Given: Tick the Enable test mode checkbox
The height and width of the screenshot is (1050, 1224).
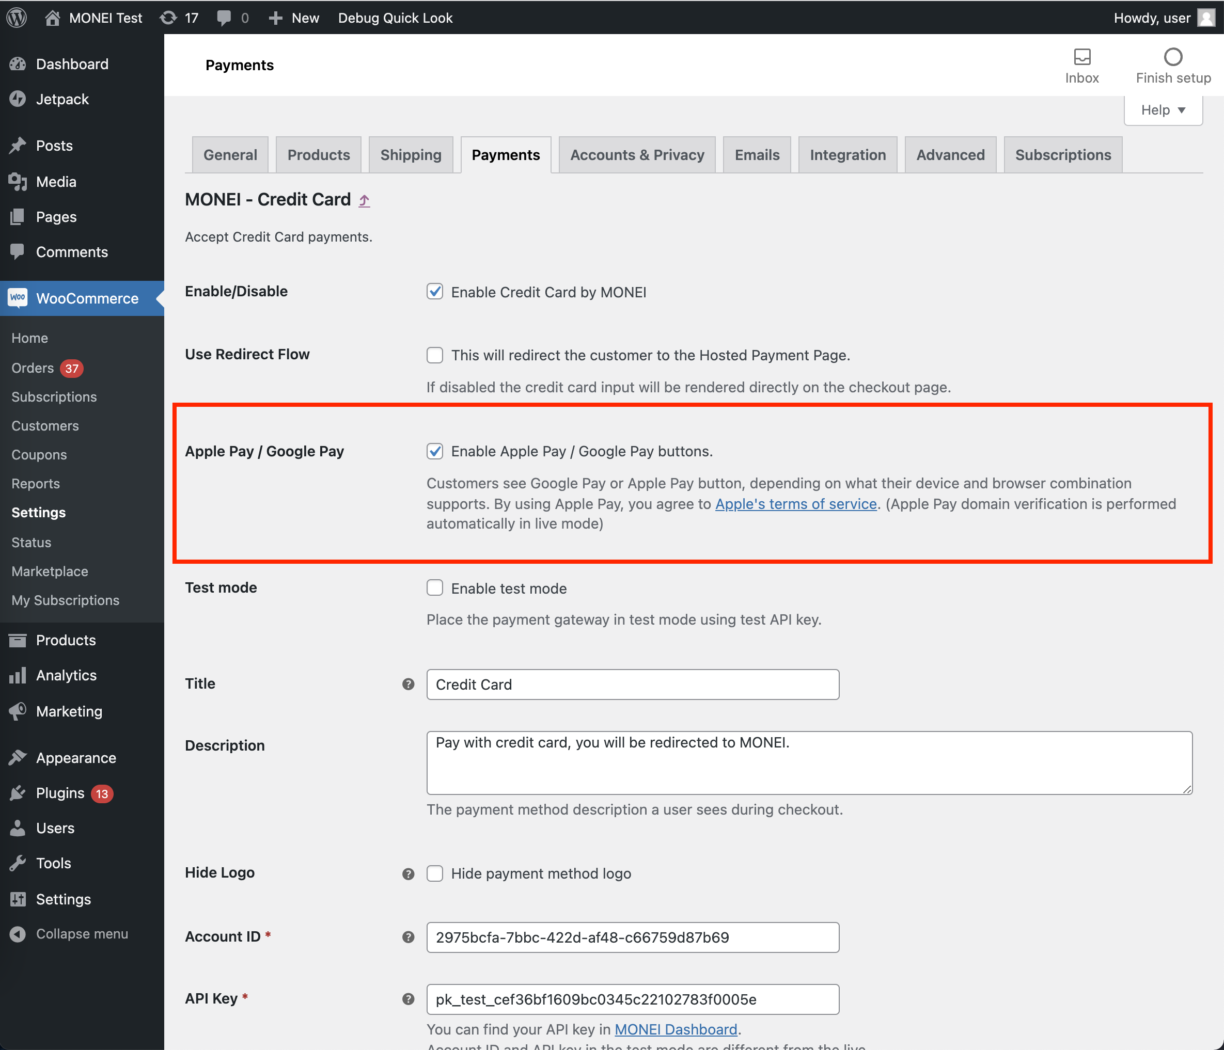Looking at the screenshot, I should (x=435, y=587).
